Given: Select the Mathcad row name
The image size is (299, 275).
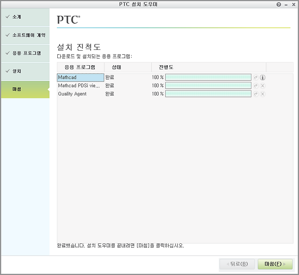Looking at the screenshot, I should (81, 77).
